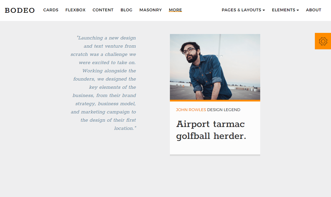This screenshot has height=197, width=331.
Task: Open the Airport tarmac golfball herder heading
Action: coord(211,130)
